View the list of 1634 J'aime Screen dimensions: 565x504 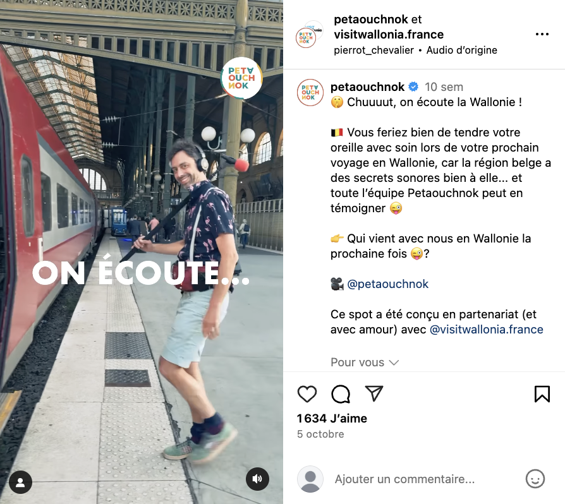(332, 418)
